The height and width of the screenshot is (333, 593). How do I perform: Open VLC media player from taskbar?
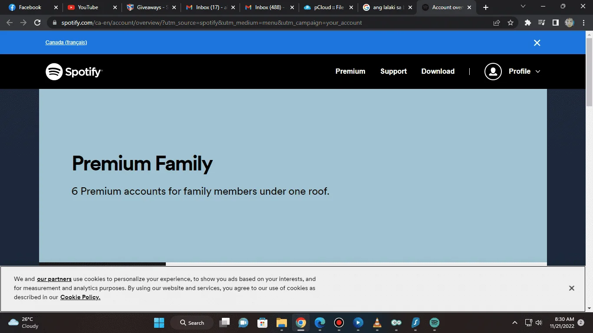point(377,323)
